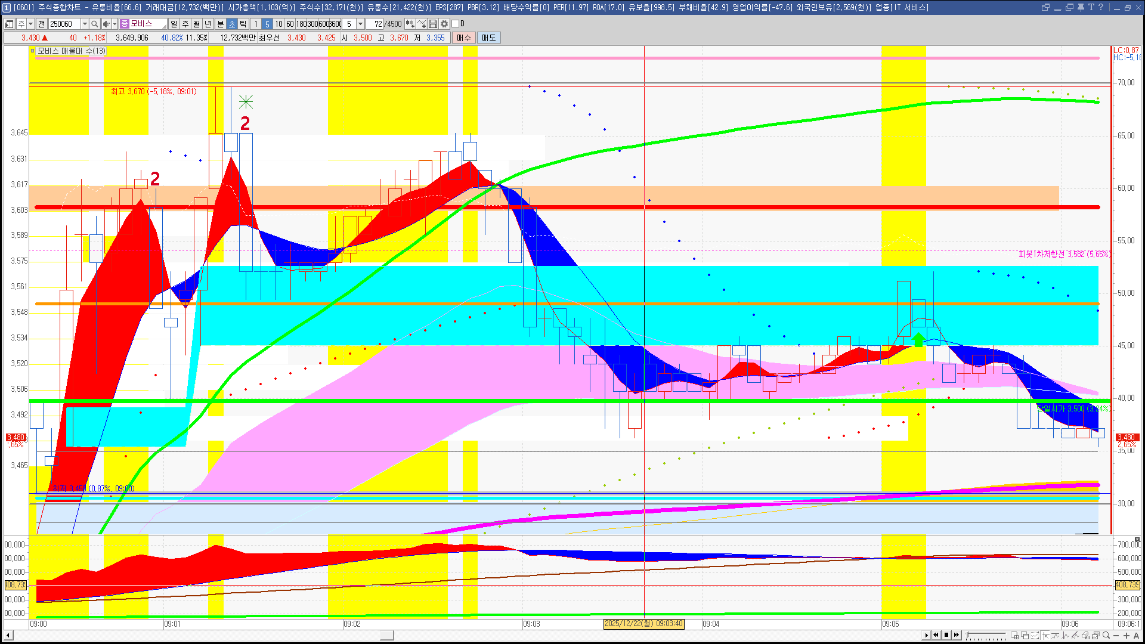Click the save chart floppy disk icon

[433, 24]
